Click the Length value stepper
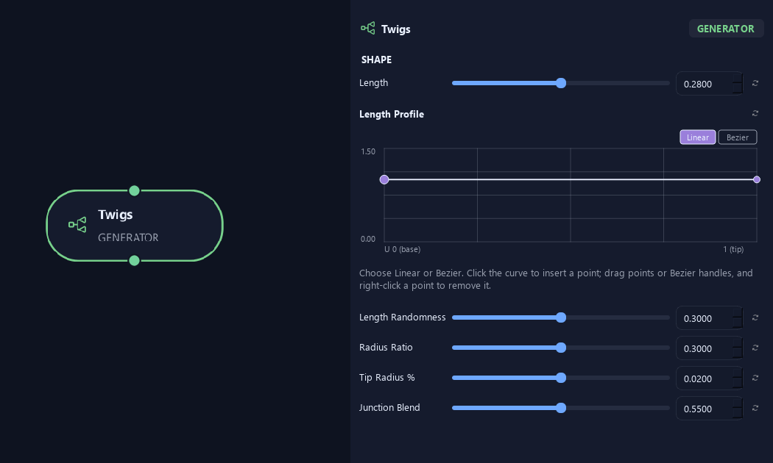773x463 pixels. [737, 83]
